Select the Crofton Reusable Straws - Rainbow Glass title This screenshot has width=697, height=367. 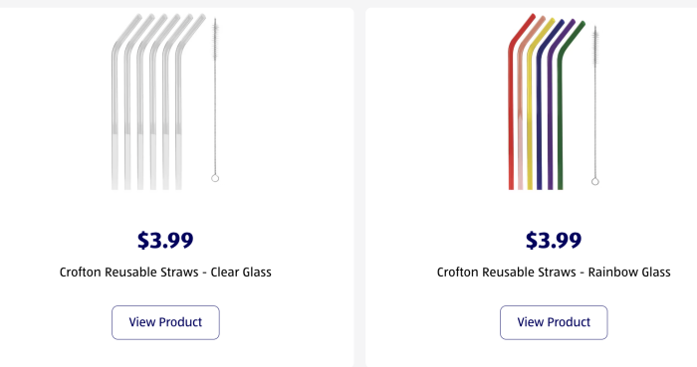(554, 273)
